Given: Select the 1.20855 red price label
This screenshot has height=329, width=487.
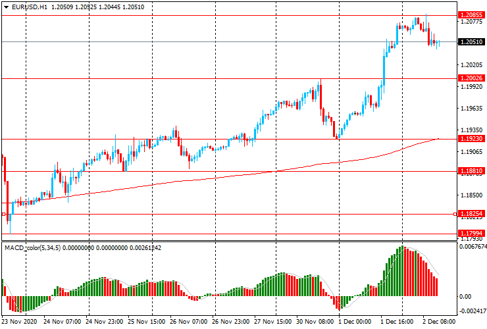Looking at the screenshot, I should point(471,14).
